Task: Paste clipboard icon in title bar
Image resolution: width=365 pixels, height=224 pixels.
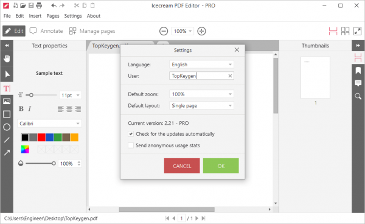Action: [92, 5]
